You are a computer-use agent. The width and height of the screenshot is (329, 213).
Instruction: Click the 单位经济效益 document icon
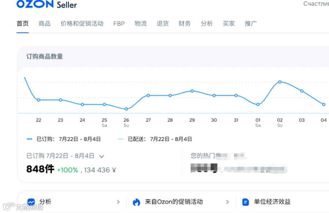pyautogui.click(x=246, y=202)
